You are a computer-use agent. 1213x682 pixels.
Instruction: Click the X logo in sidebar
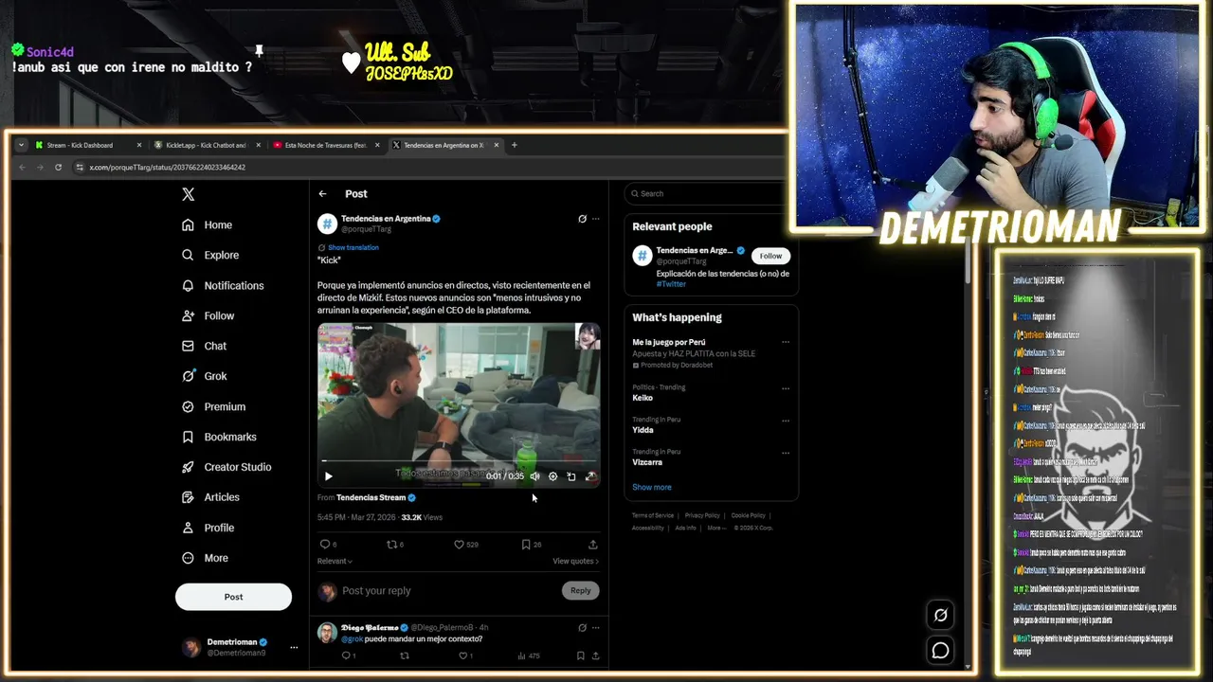tap(188, 194)
